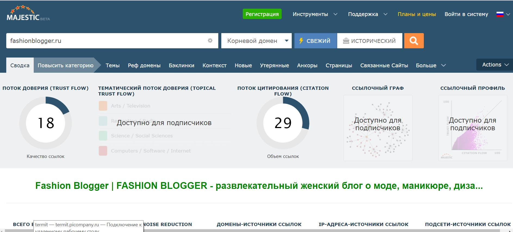Viewport: 513px width, 232px height.
Task: Expand the Инструменты menu
Action: click(315, 14)
